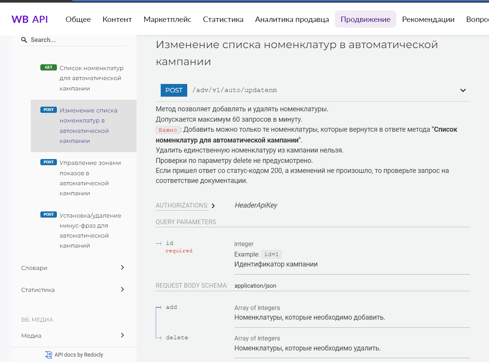Viewport: 489px width, 362px height.
Task: Click POST badge beside display zones management
Action: (48, 162)
